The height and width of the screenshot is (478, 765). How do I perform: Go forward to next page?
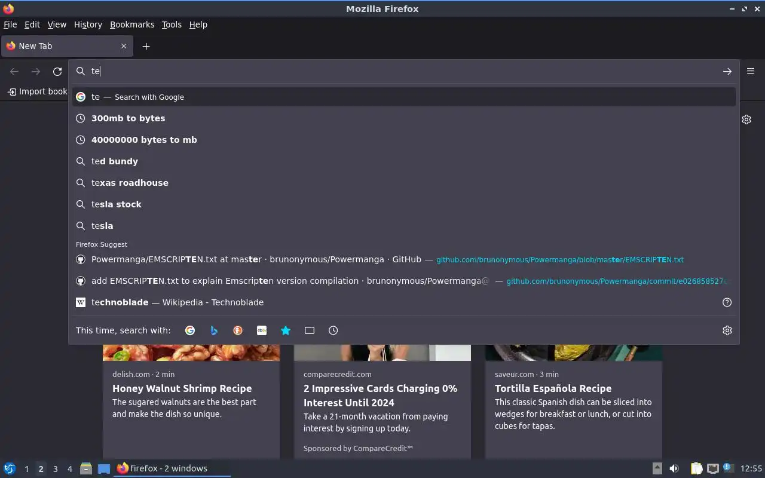point(36,72)
